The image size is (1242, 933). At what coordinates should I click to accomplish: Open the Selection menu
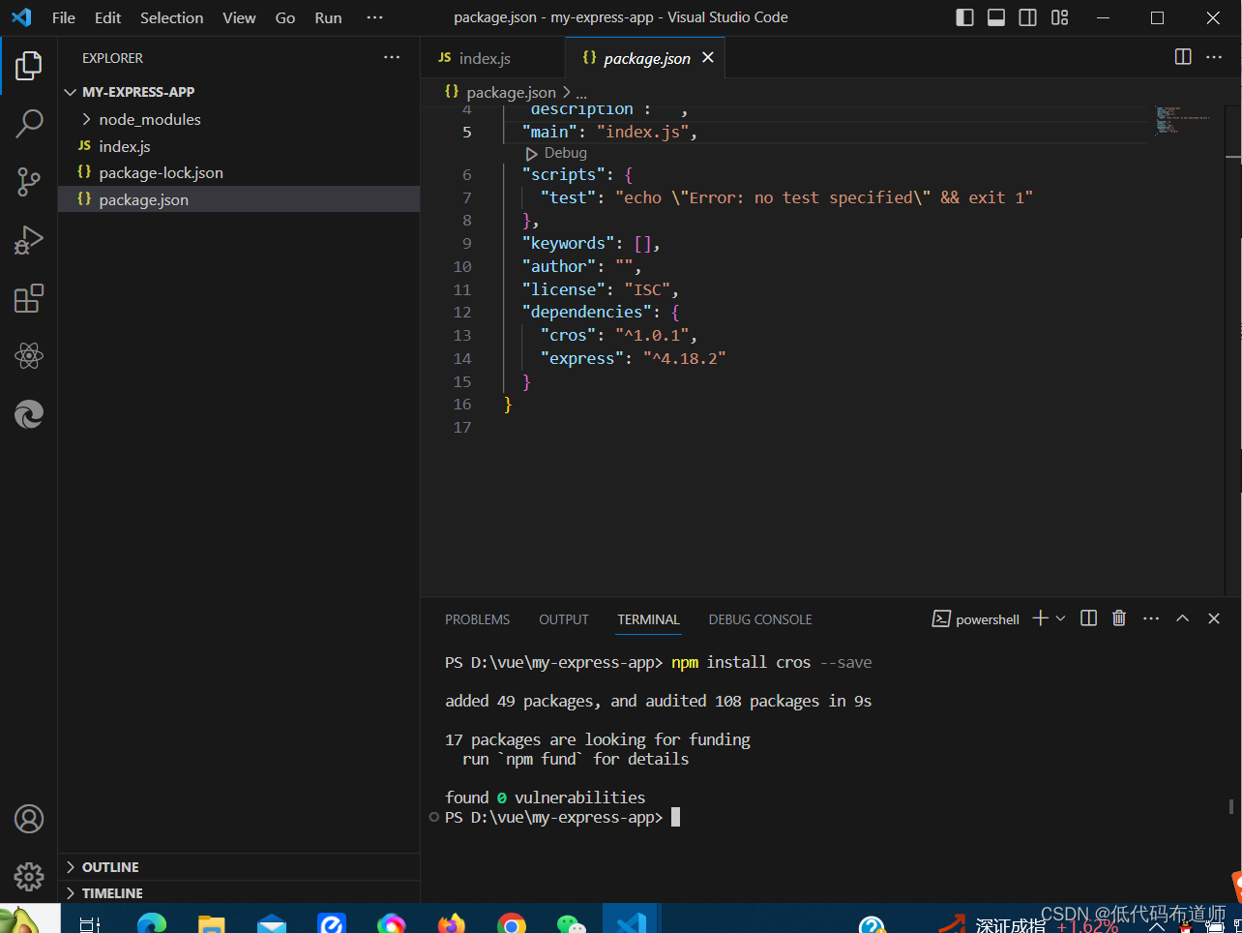172,17
